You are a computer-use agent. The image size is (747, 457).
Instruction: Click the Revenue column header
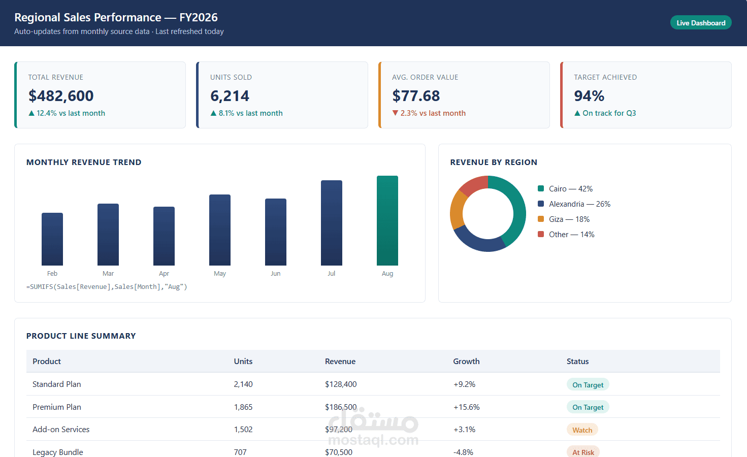[x=340, y=362]
